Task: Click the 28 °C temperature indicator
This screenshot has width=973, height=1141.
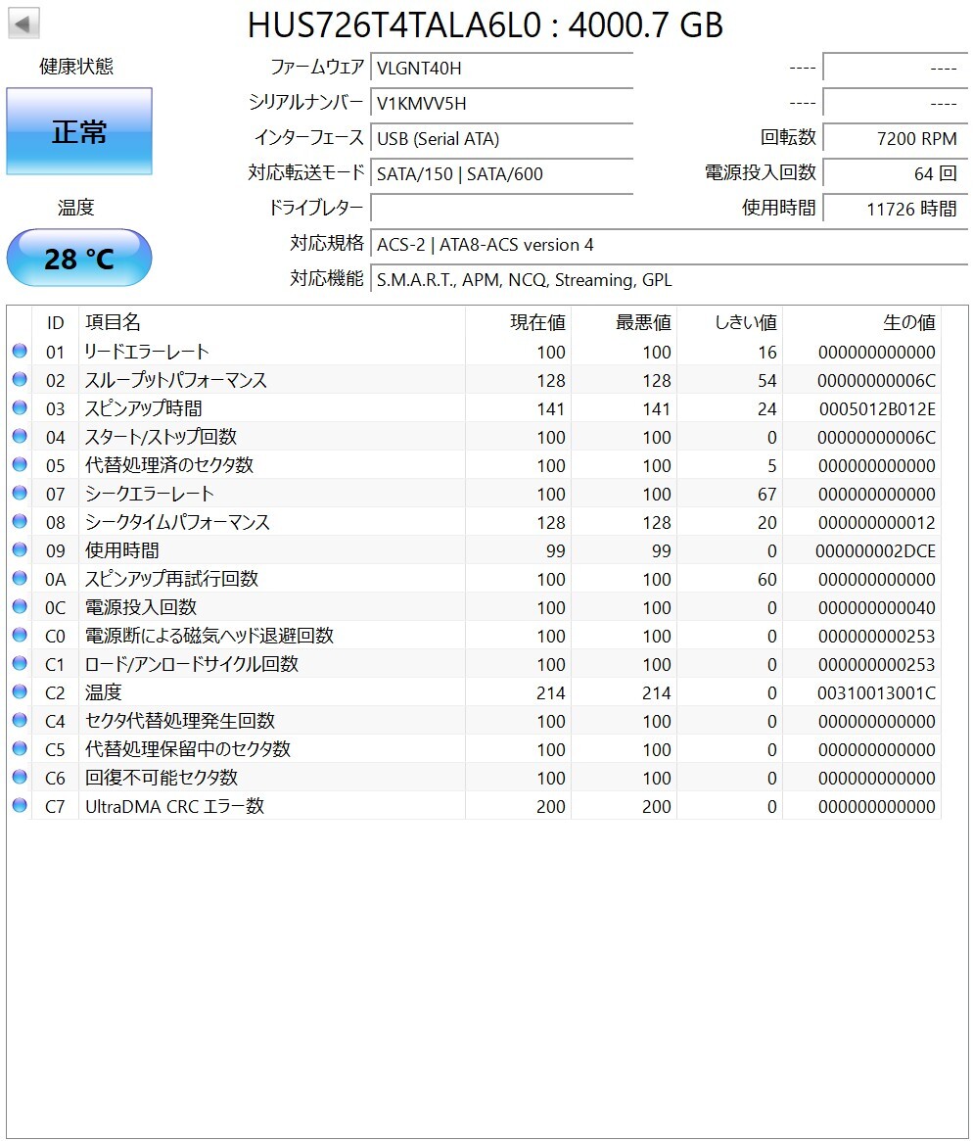Action: pyautogui.click(x=78, y=258)
